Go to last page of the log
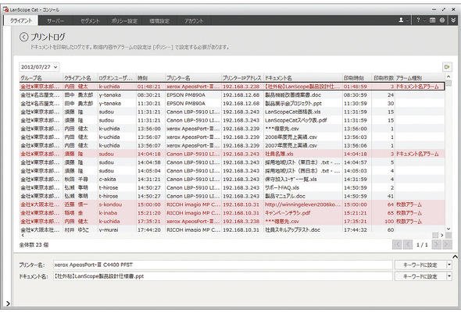 [x=447, y=244]
